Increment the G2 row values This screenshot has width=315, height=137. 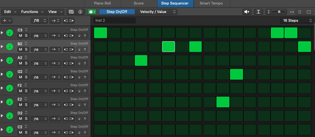click(85, 77)
